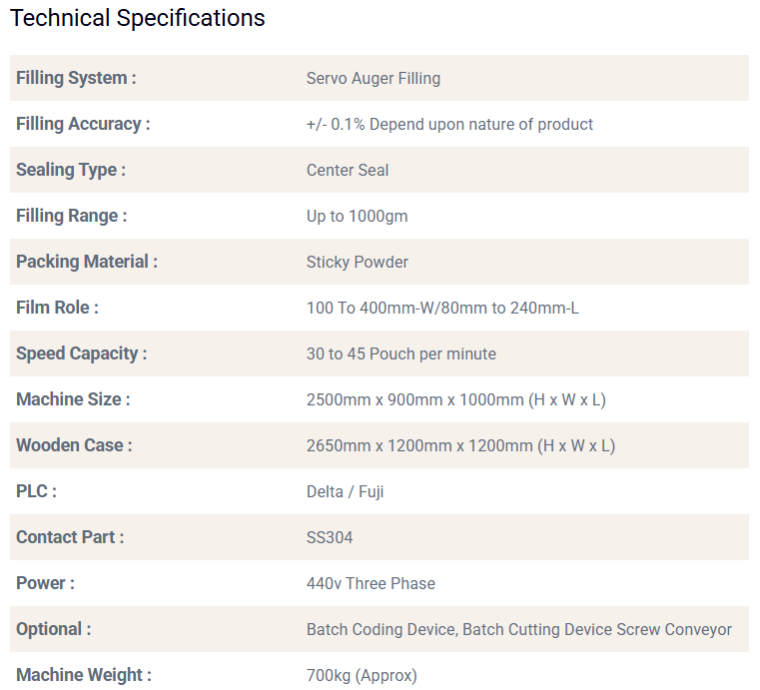Image resolution: width=760 pixels, height=690 pixels.
Task: Click the 700kg (Approx) weight value
Action: 362,675
